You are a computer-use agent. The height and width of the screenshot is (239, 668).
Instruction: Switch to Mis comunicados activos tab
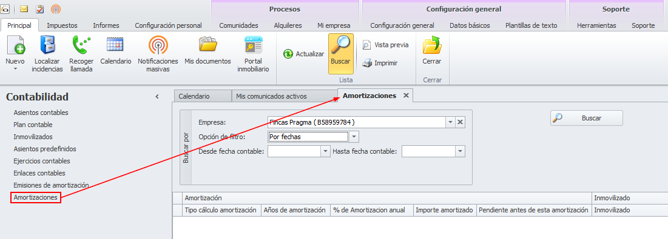coord(285,96)
